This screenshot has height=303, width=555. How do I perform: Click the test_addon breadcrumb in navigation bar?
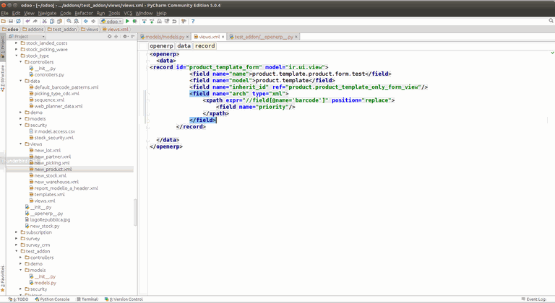point(62,30)
